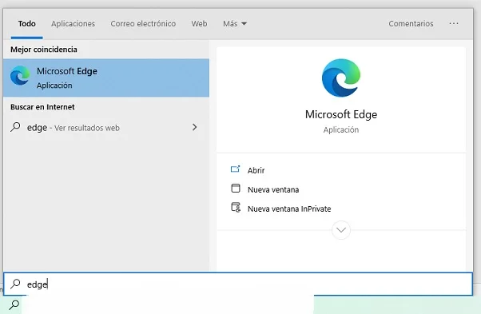Click the magnifier icon beside edge web result

[x=15, y=127]
